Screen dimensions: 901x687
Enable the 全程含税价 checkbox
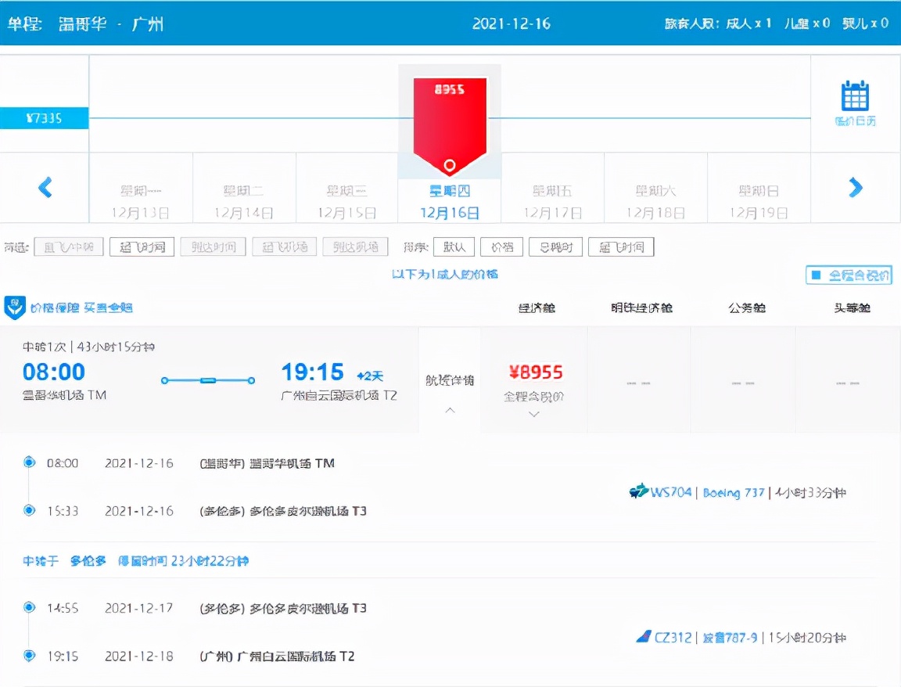point(815,275)
